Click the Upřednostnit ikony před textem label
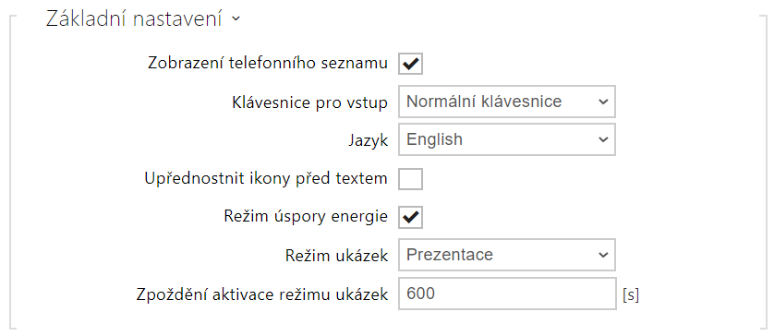Screen dimensions: 774x336 tap(266, 178)
